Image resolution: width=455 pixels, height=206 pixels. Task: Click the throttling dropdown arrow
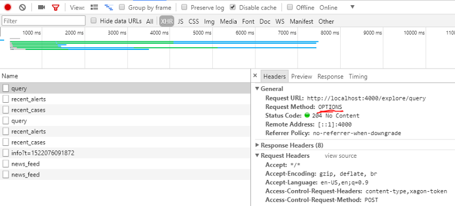coord(352,7)
